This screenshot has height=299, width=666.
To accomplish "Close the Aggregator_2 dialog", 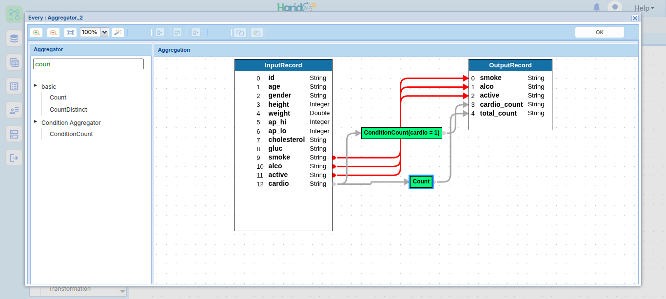I will (635, 18).
